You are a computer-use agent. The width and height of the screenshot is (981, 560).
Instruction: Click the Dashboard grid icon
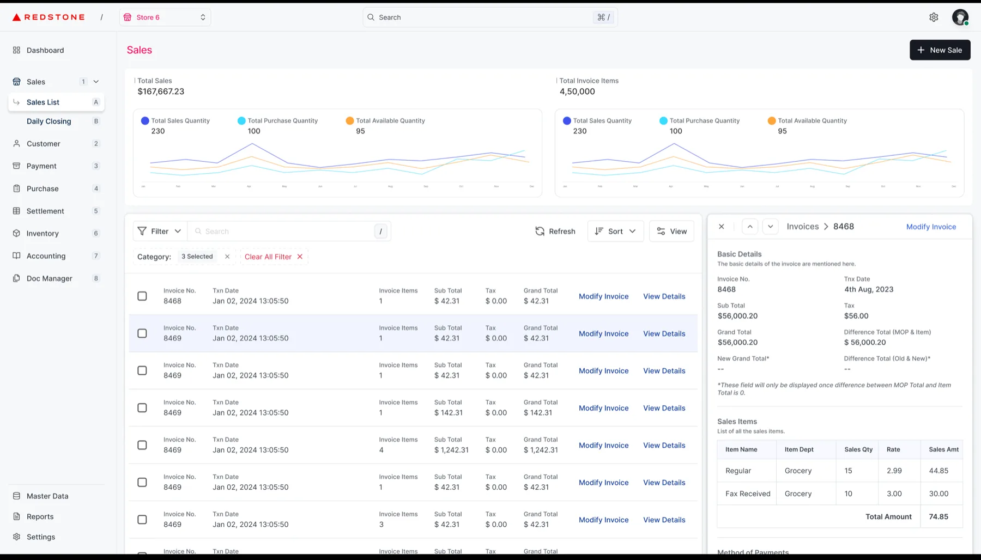point(16,50)
